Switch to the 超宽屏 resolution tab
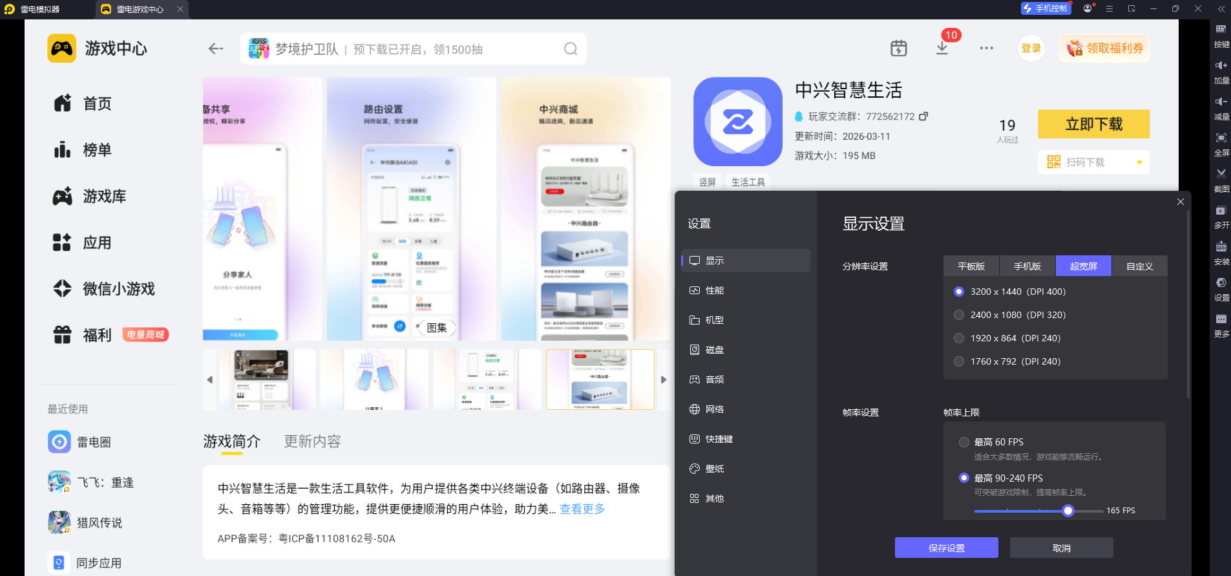 pyautogui.click(x=1084, y=266)
